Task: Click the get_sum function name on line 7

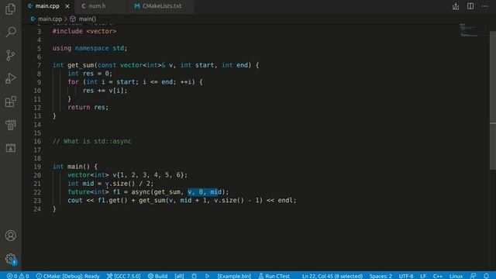Action: pyautogui.click(x=81, y=65)
